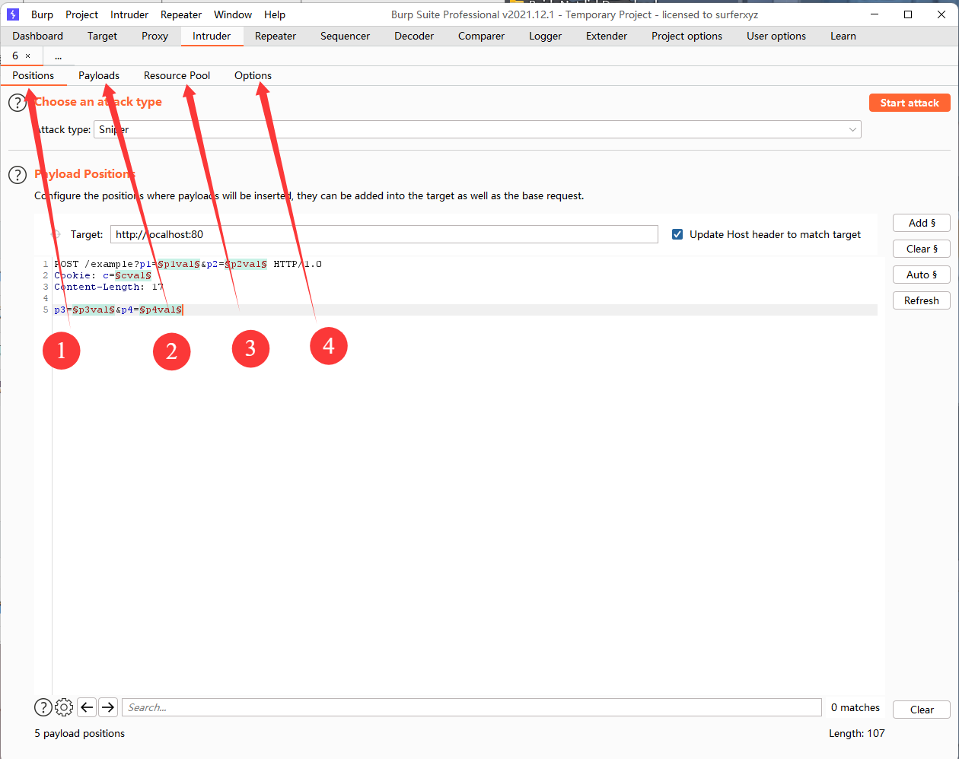Open the Attack type dropdown
959x759 pixels.
(477, 129)
